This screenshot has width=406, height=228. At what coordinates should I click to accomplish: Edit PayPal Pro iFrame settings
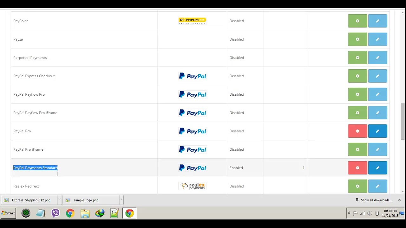point(377,149)
